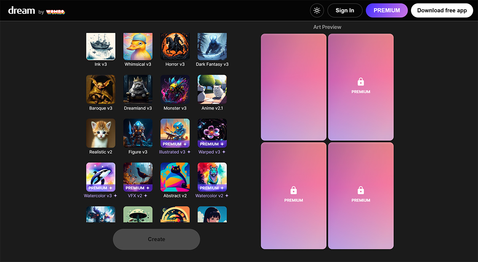Select the Anime v2.1 art style
Viewport: 478px width, 262px height.
click(212, 89)
